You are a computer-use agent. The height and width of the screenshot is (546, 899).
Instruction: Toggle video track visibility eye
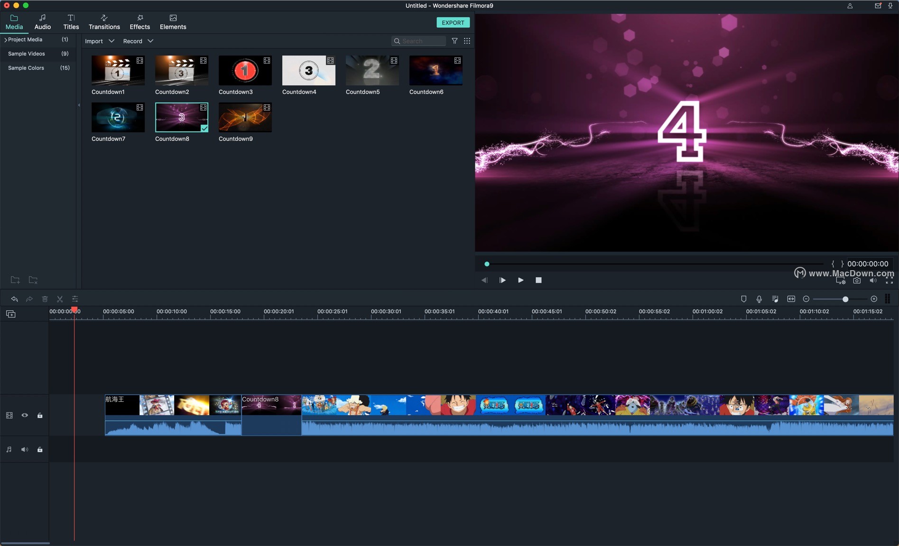tap(25, 415)
